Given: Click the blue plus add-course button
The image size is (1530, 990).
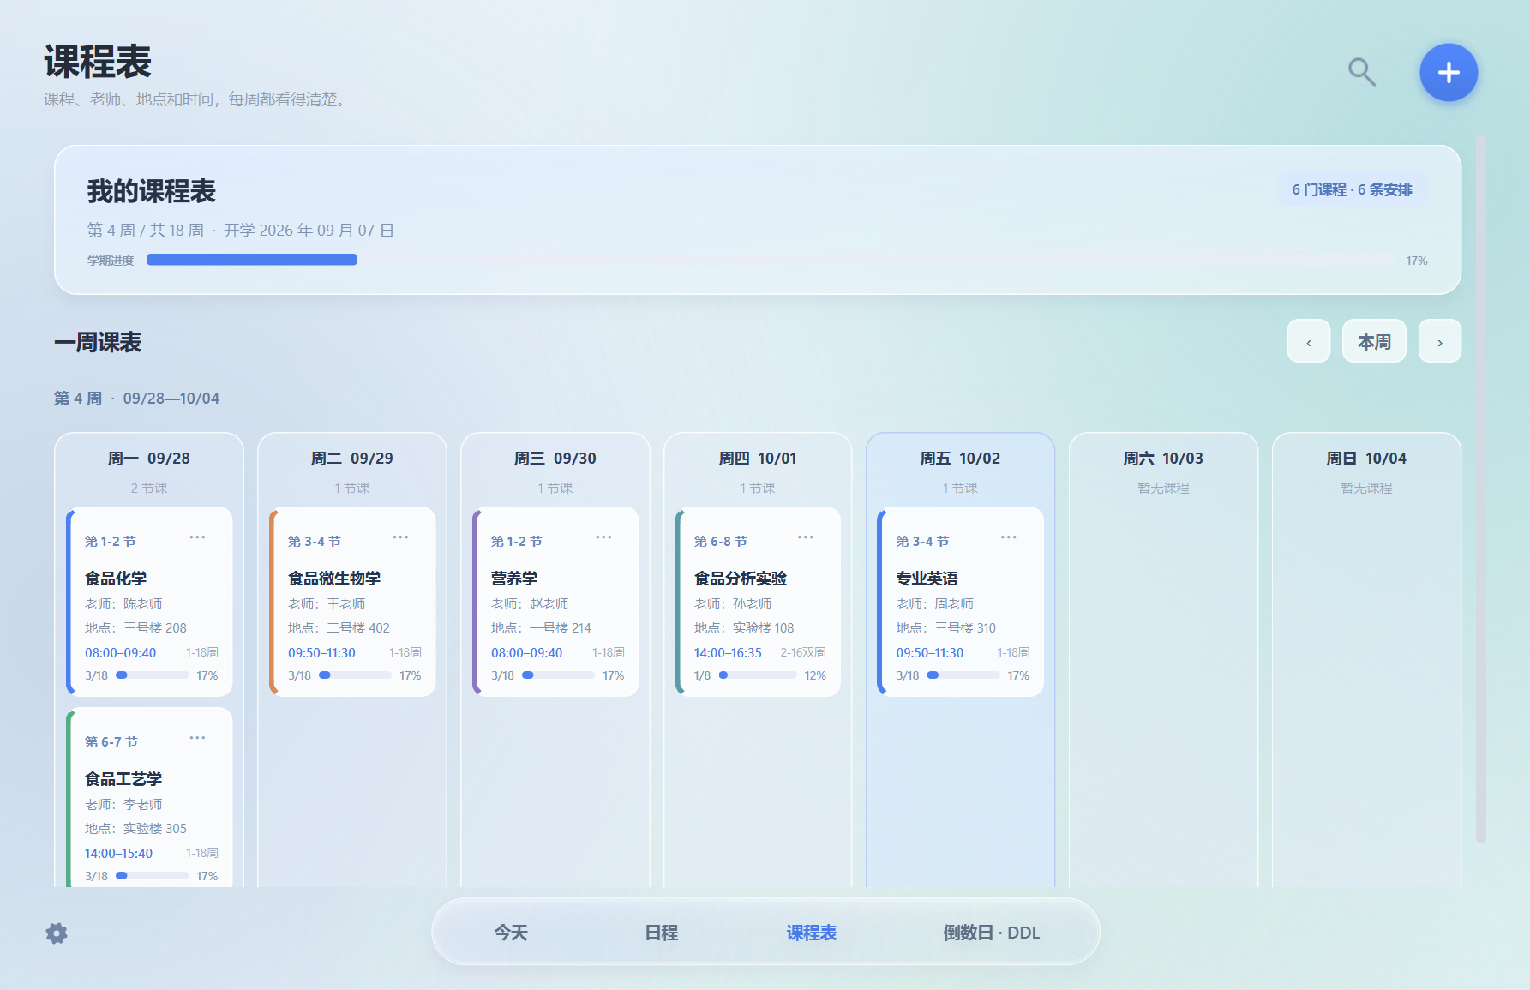Looking at the screenshot, I should point(1449,72).
